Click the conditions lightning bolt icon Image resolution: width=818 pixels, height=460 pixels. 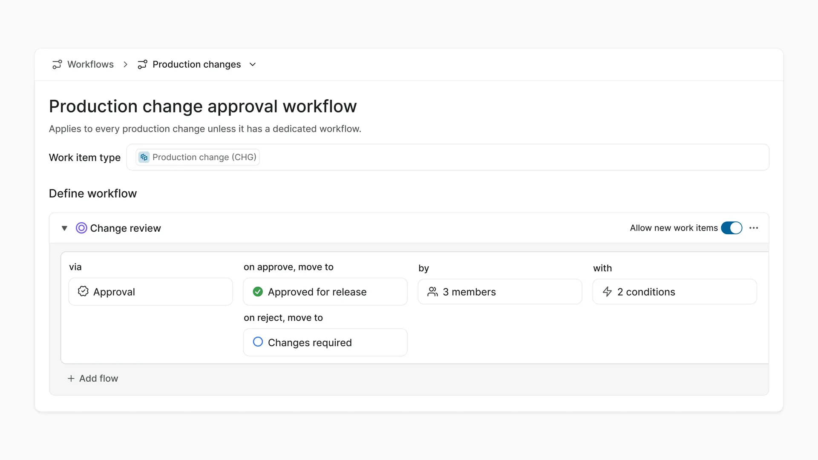pos(607,291)
